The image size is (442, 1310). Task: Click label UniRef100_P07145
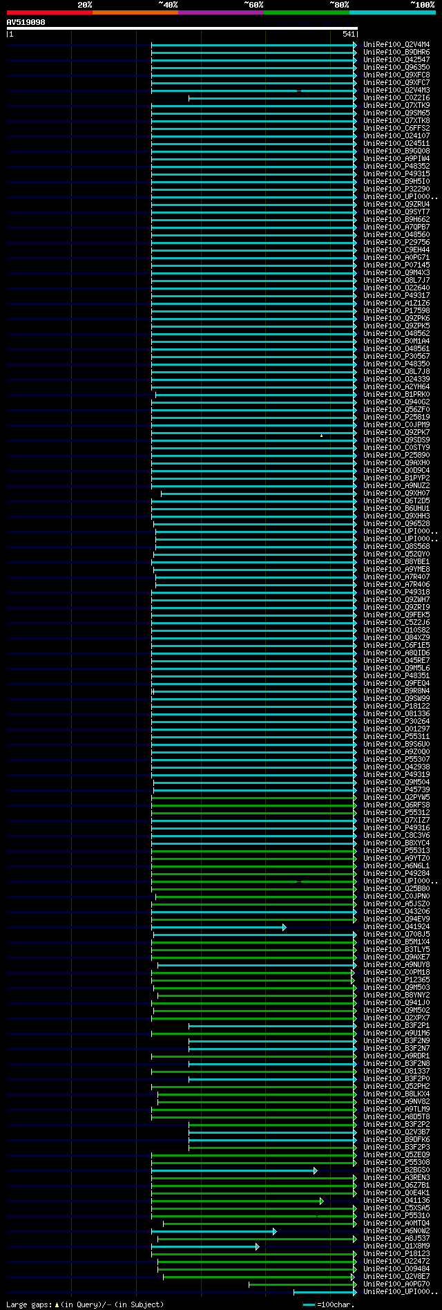[396, 265]
